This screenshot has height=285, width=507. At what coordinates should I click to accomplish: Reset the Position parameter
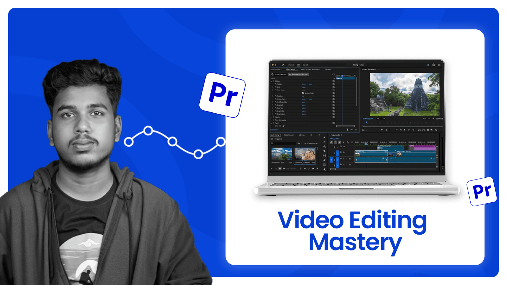click(x=334, y=84)
